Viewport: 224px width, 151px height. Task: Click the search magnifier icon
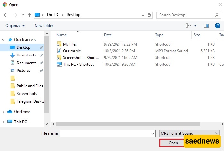click(216, 15)
